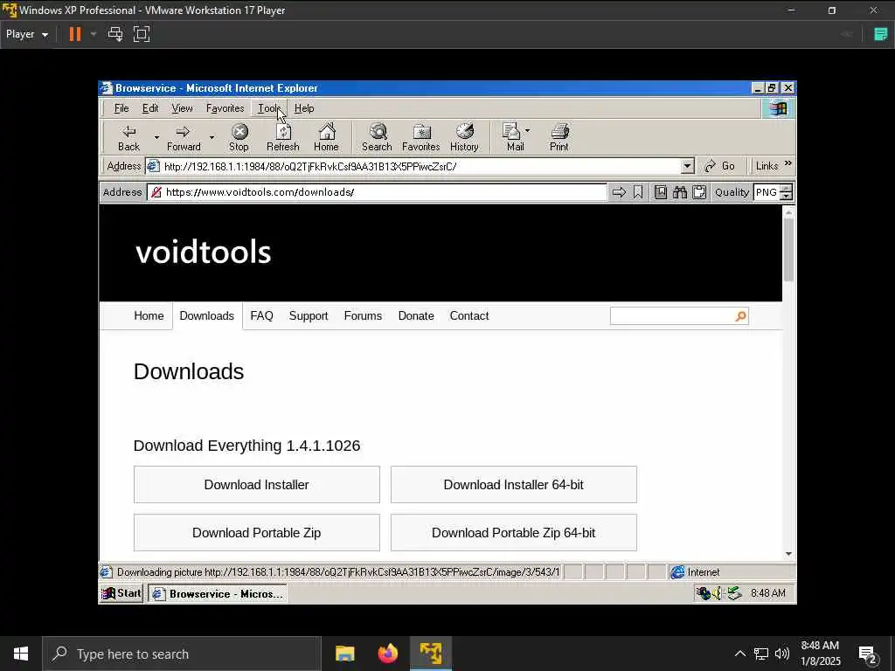
Task: Click Download Installer 64-bit button
Action: point(514,484)
